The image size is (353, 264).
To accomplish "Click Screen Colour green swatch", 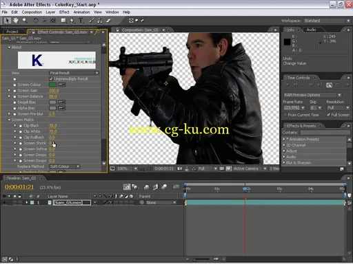I will [52, 85].
